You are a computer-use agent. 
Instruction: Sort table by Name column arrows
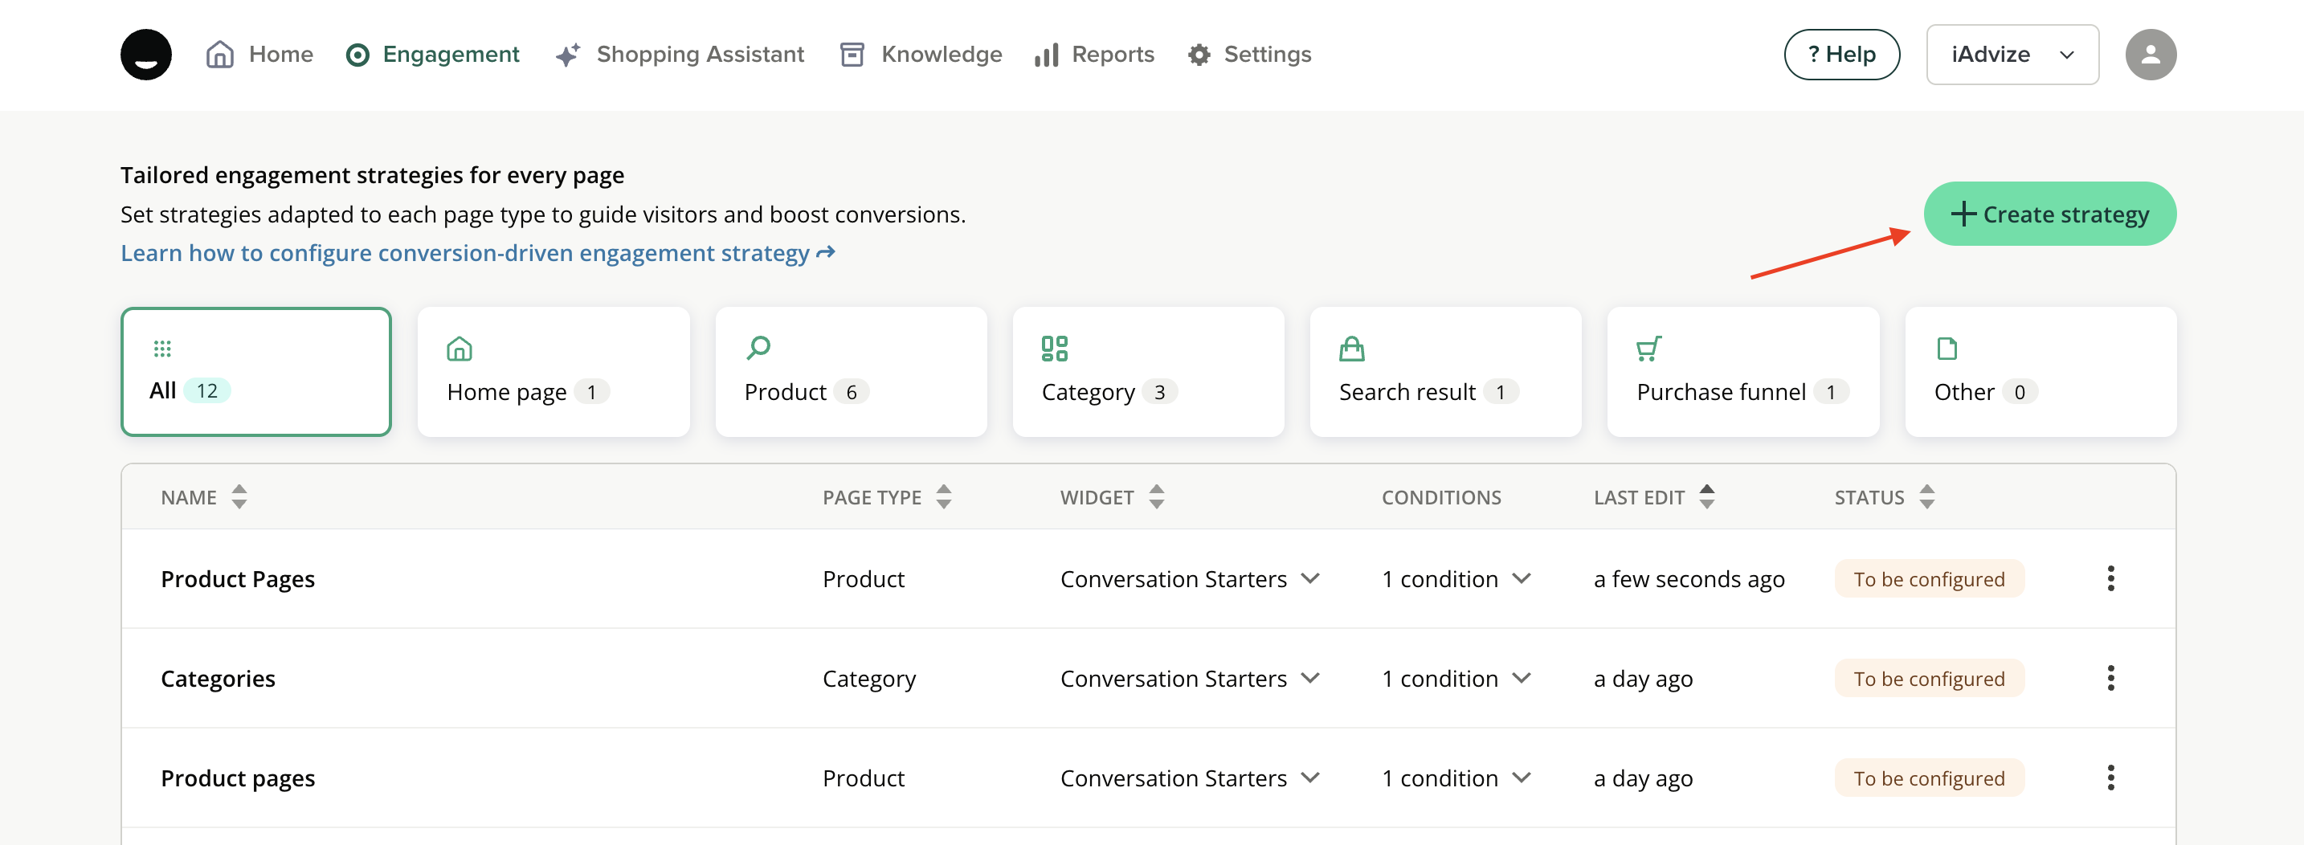[239, 497]
